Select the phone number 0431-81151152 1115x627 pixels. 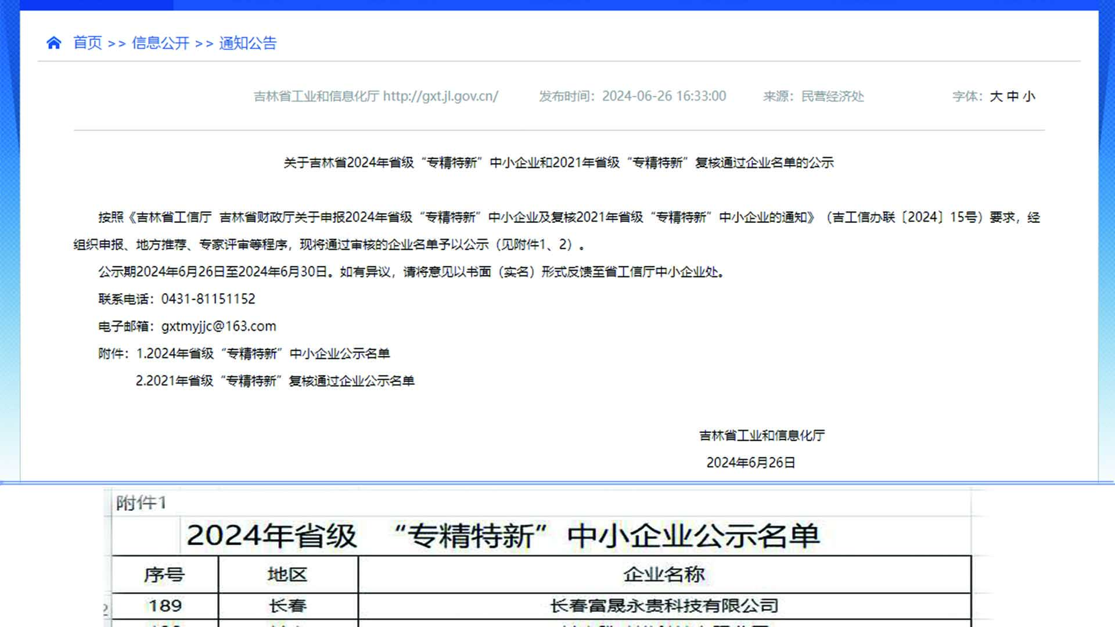tap(207, 298)
